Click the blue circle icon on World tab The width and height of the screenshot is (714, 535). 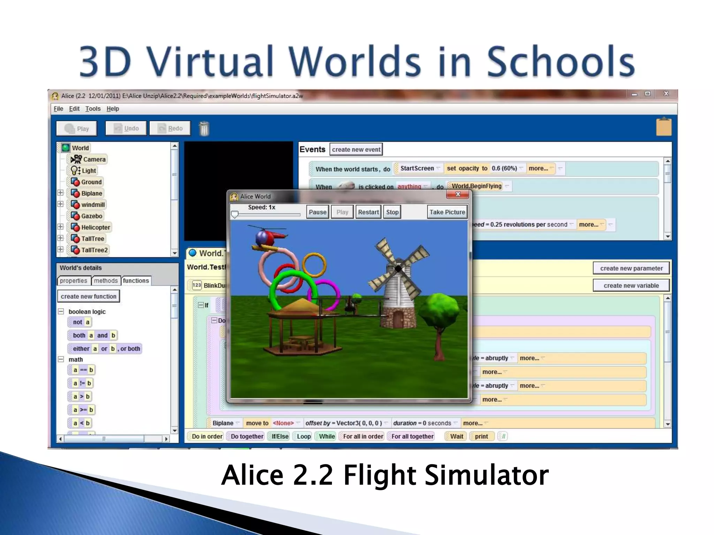tap(192, 253)
